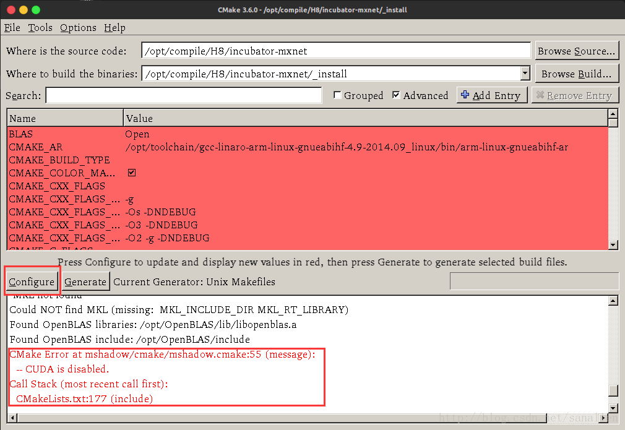Open the Options menu
This screenshot has width=625, height=430.
pyautogui.click(x=78, y=27)
